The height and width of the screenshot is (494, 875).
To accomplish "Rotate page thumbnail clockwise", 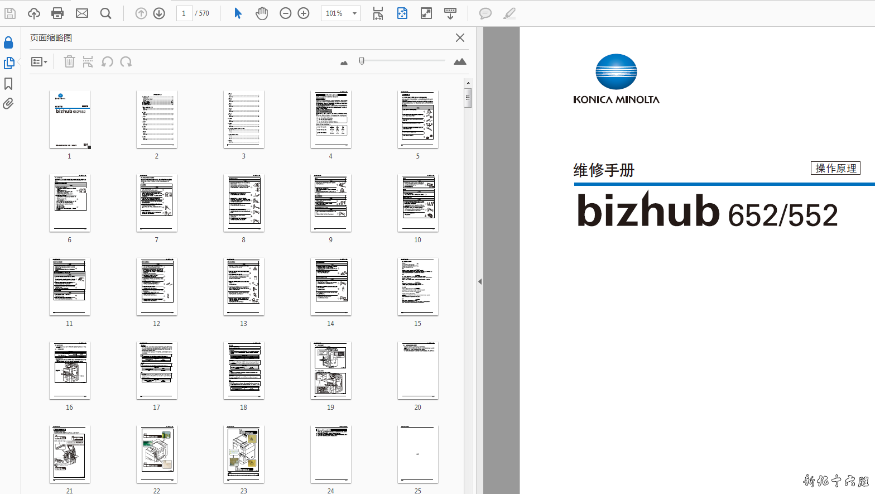I will click(x=126, y=62).
